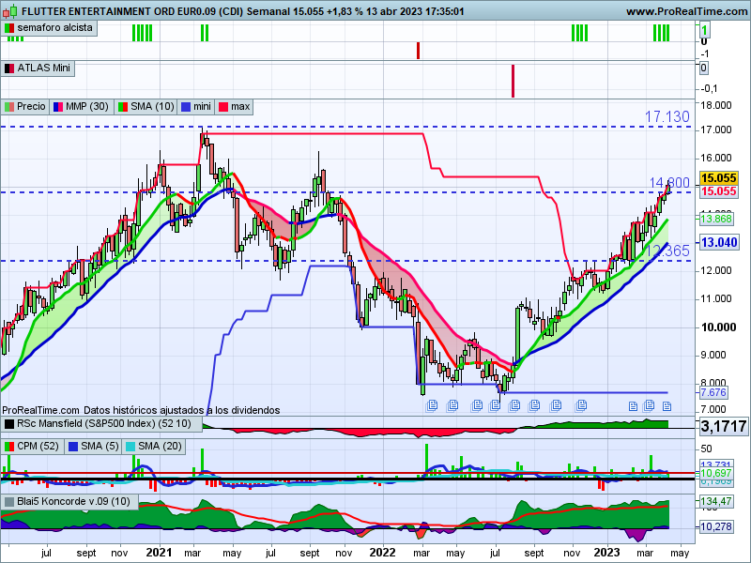Image resolution: width=751 pixels, height=563 pixels.
Task: Click the 12.365 support level label
Action: (667, 251)
